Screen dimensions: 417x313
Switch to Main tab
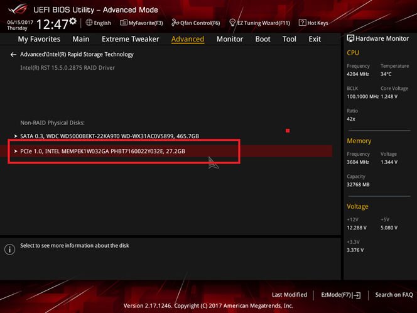[81, 39]
